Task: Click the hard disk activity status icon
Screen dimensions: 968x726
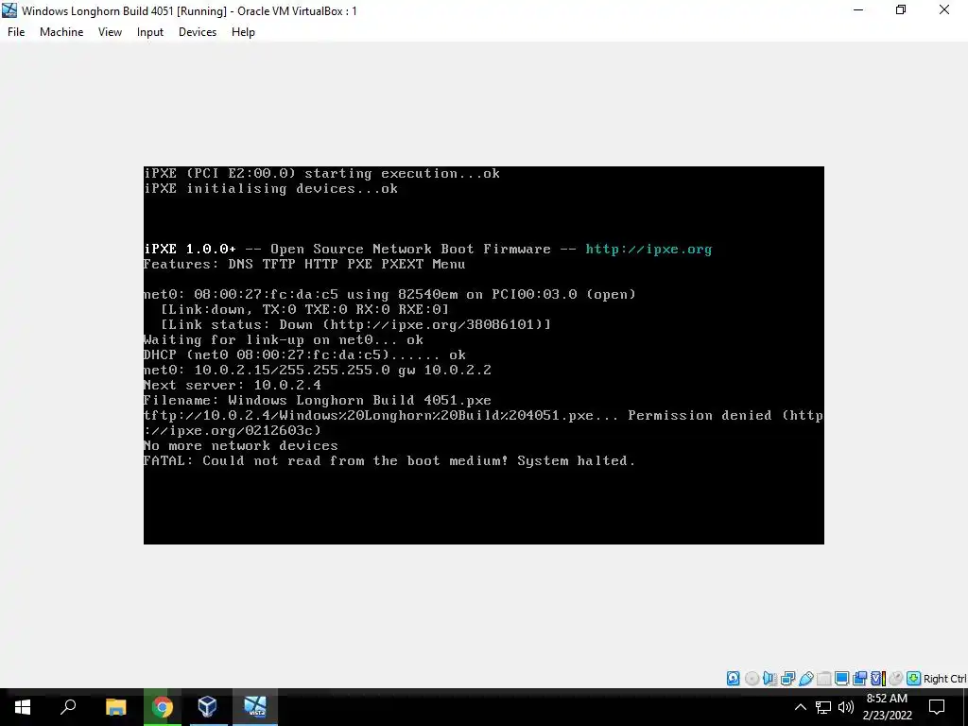Action: click(x=734, y=679)
